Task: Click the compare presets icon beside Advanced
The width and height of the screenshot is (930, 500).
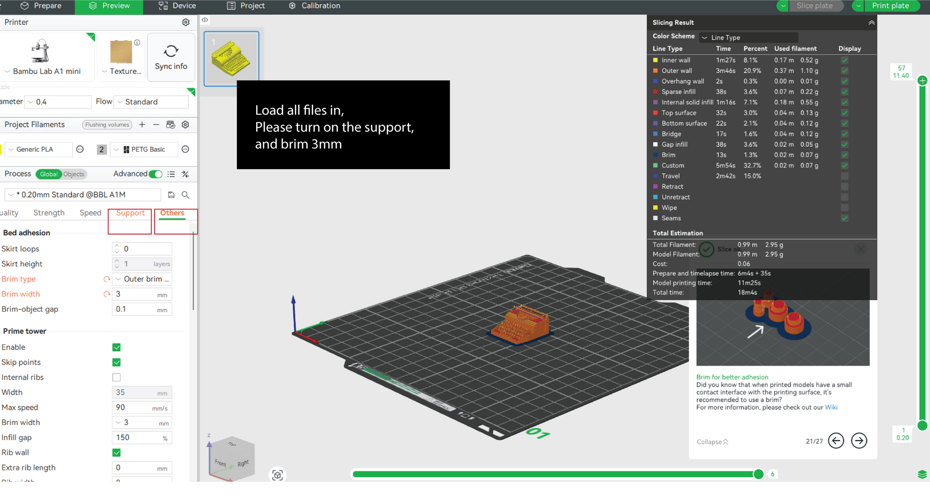Action: pos(185,174)
